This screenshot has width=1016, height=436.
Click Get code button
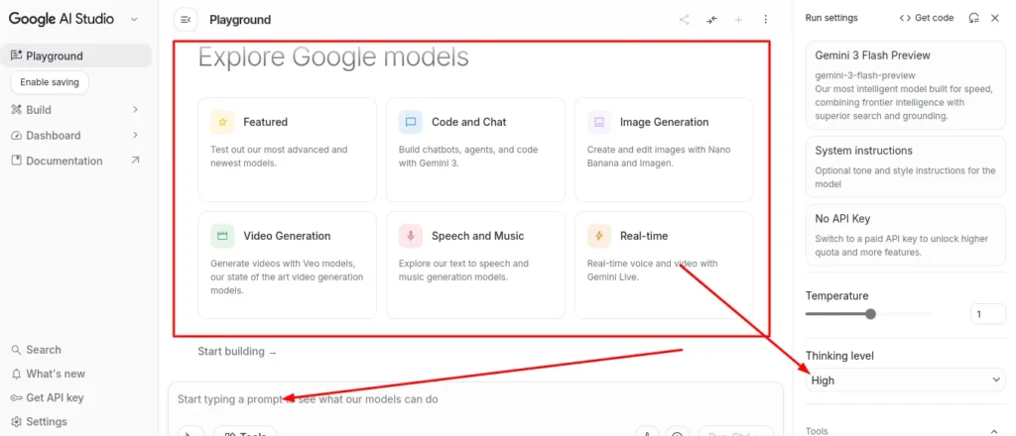coord(927,18)
